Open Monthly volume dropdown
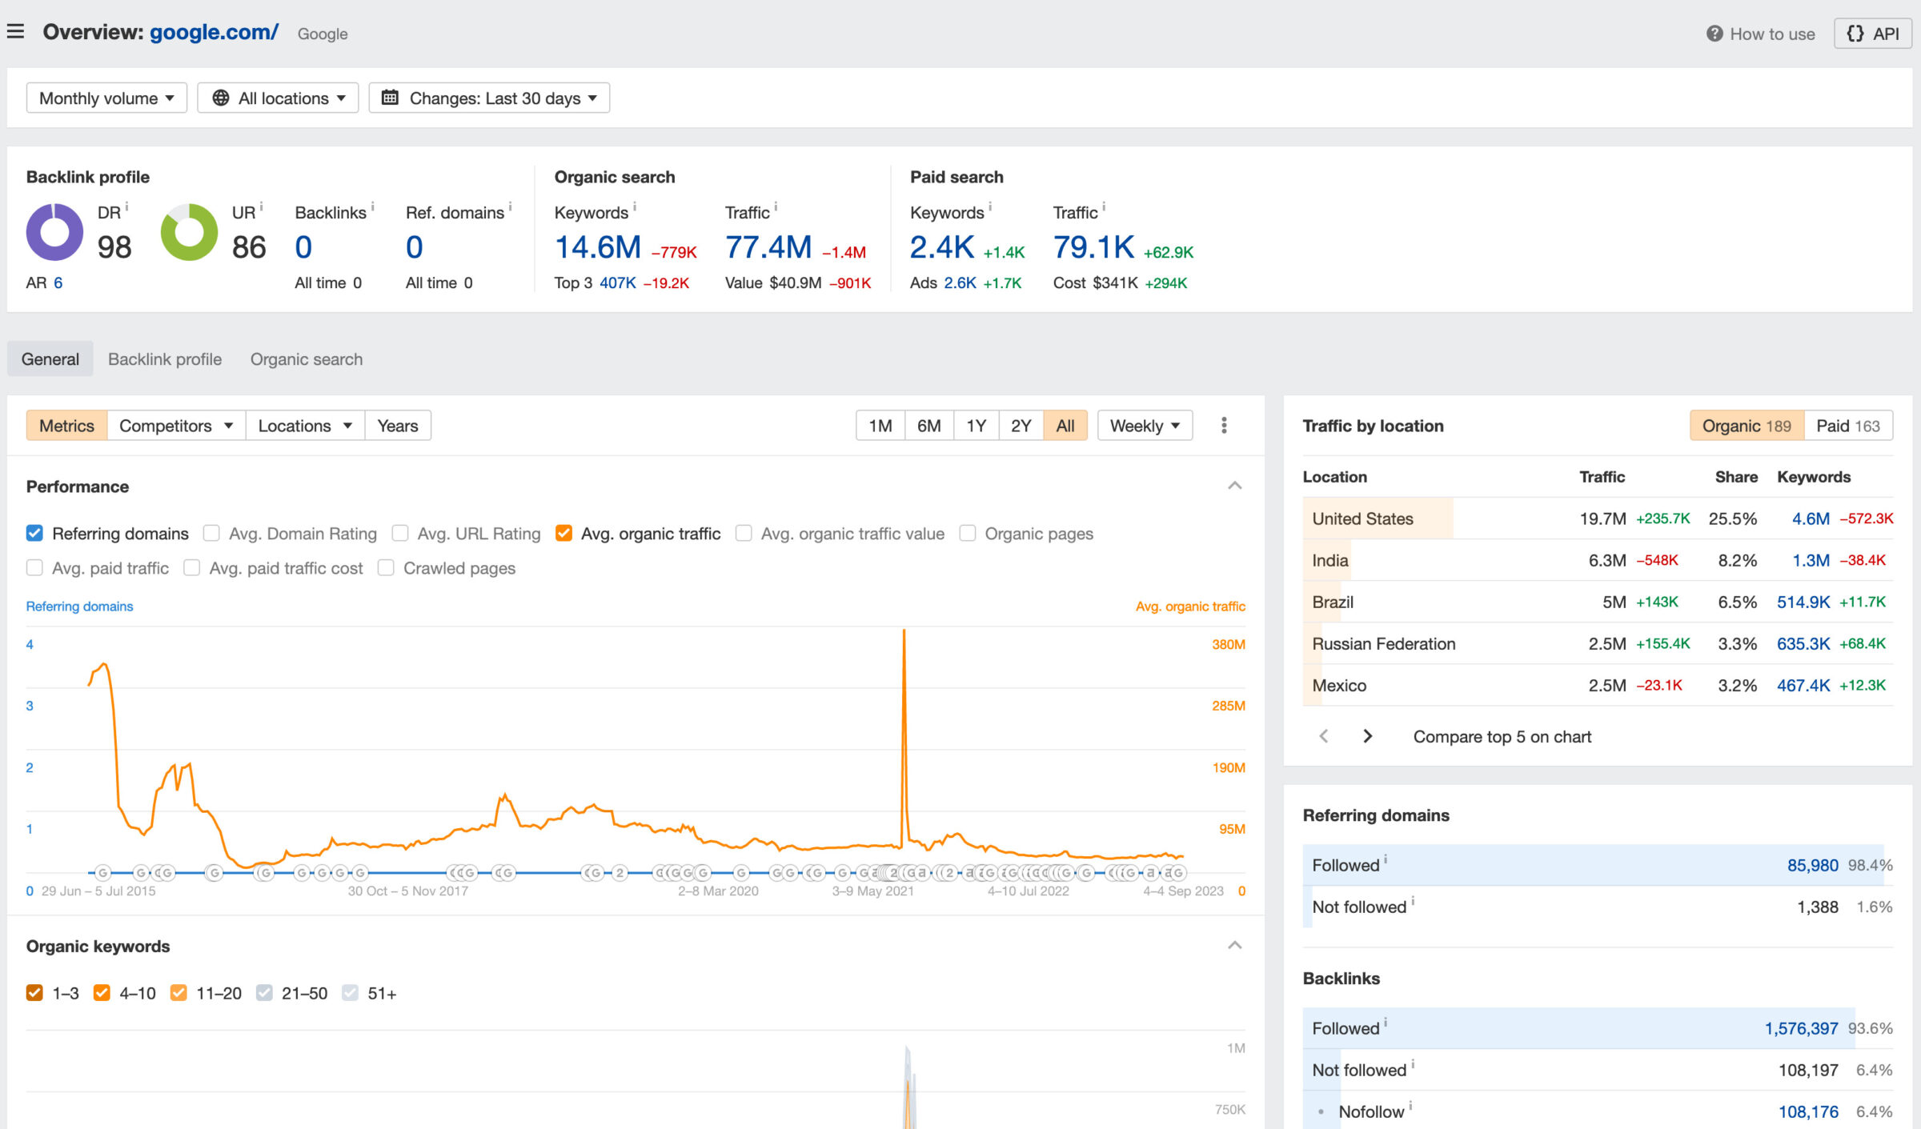Screen dimensions: 1921x1129 tap(106, 98)
